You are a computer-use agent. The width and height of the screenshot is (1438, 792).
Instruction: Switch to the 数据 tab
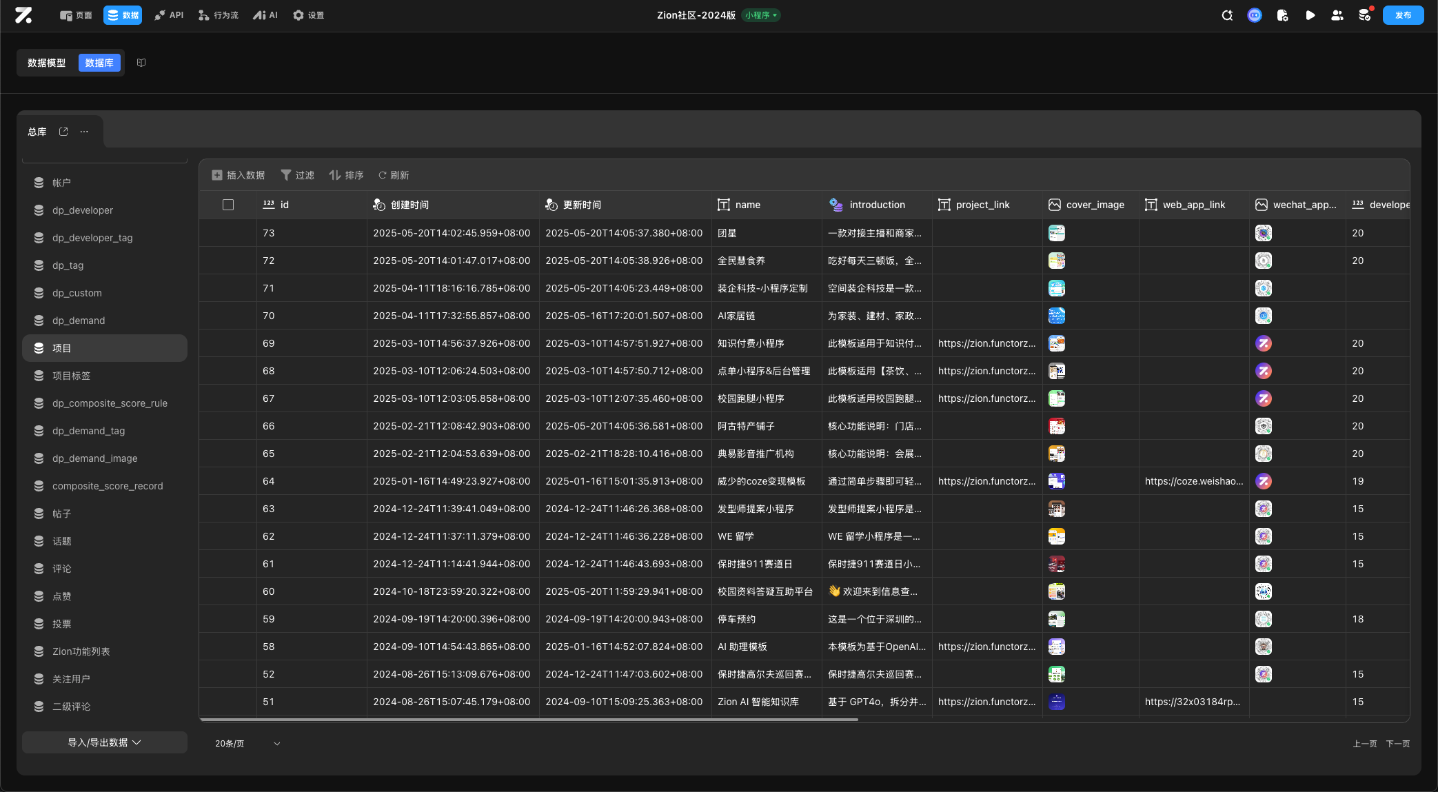pos(123,15)
